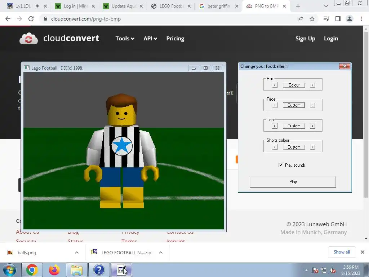Open the network tray icon

(x=324, y=270)
